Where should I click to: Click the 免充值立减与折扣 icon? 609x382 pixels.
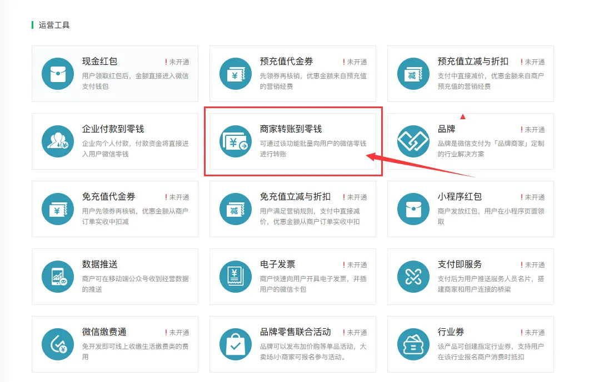click(x=236, y=209)
